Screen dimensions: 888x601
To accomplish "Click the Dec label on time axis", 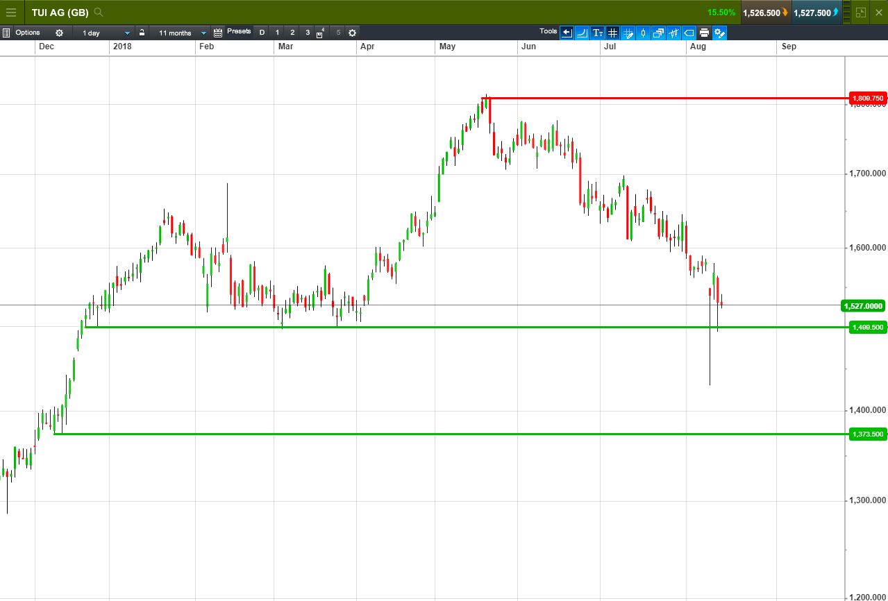I will 47,46.
